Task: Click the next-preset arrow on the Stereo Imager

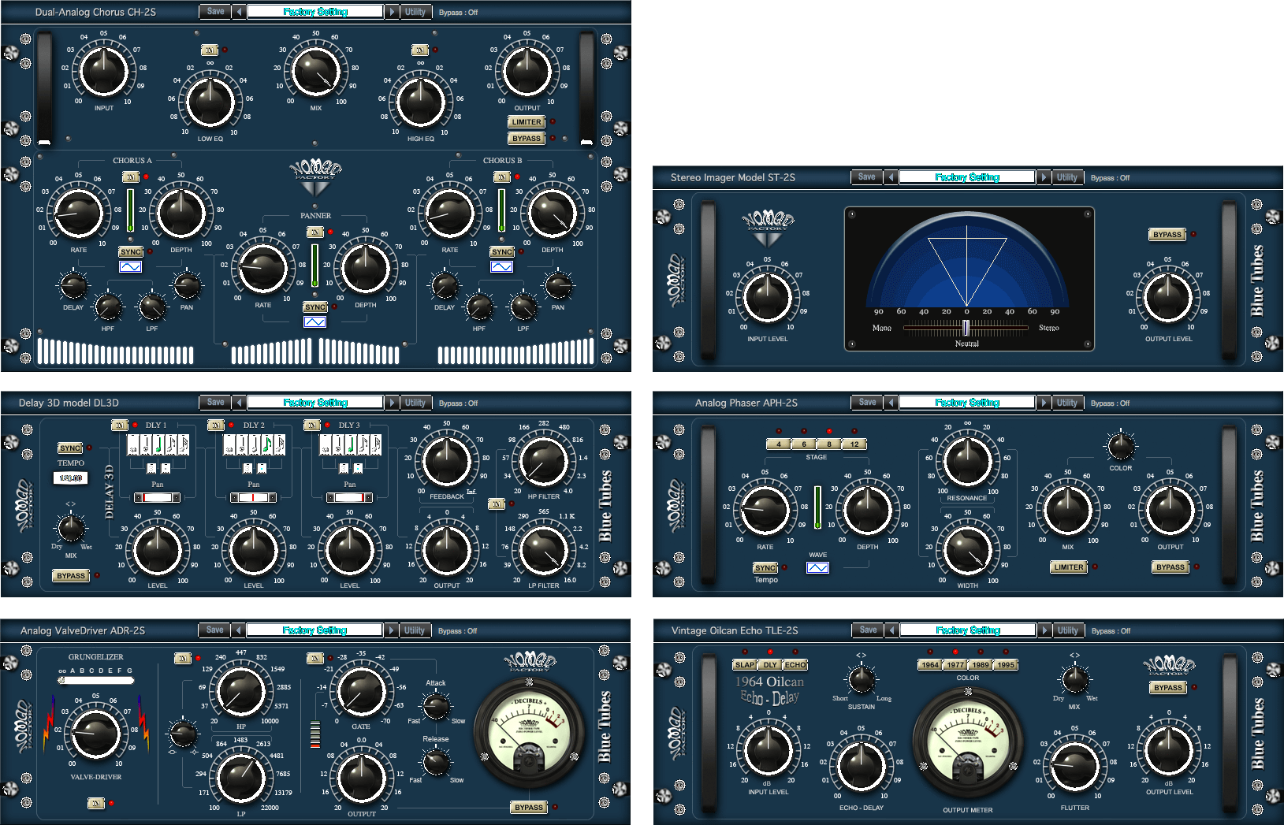Action: (x=1044, y=177)
